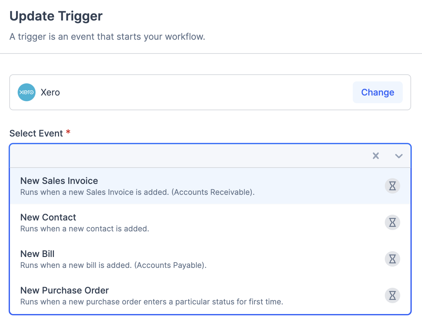Viewport: 422px width, 323px height.
Task: Clear the event selection using the X icon
Action: tap(376, 156)
